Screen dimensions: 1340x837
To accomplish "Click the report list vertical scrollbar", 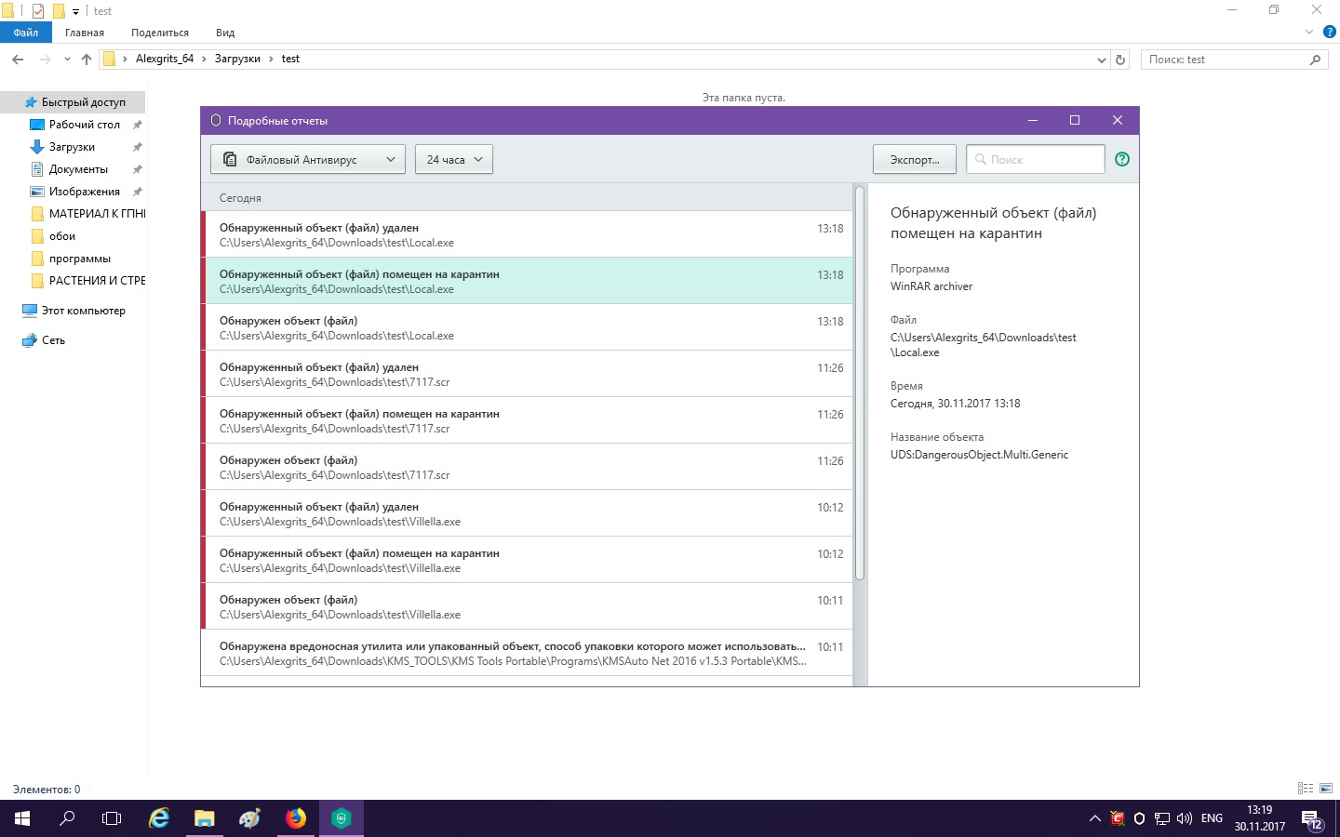I will pos(860,383).
